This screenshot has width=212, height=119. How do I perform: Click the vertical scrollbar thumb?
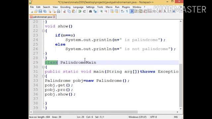[181, 85]
